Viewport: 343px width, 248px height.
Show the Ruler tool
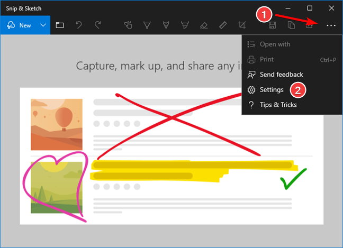tap(223, 25)
